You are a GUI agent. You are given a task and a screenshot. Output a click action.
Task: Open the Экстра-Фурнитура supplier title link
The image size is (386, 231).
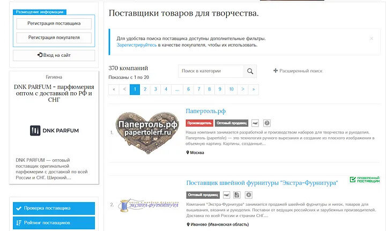[262, 183]
